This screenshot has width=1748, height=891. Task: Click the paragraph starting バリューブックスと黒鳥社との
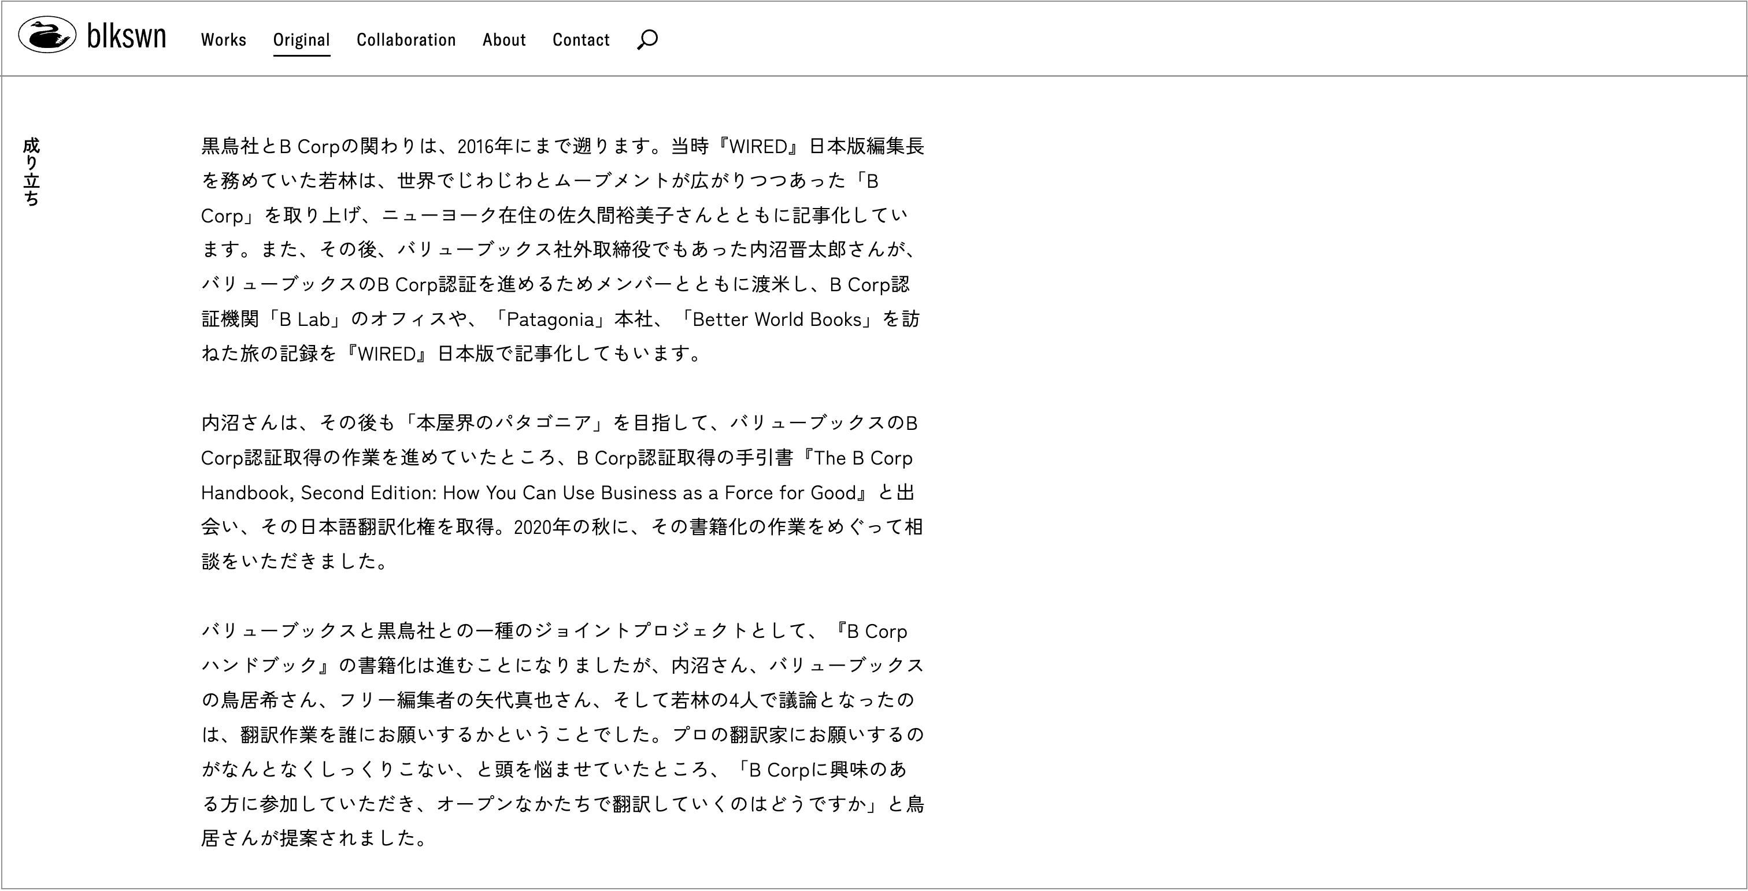[562, 734]
